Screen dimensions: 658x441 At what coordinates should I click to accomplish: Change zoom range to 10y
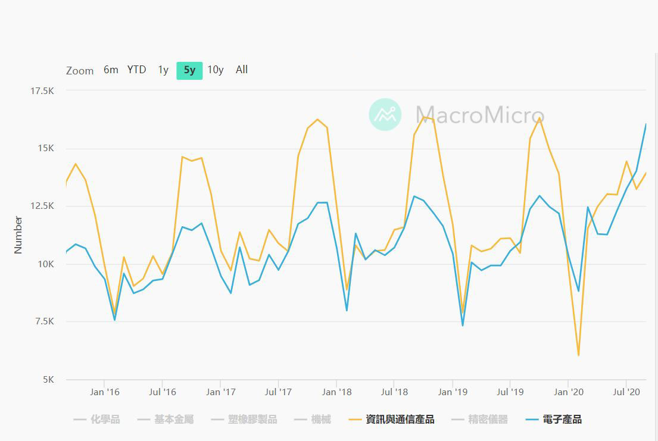(x=216, y=70)
